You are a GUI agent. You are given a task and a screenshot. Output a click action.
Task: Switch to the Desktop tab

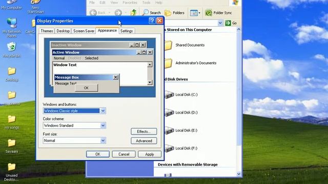click(63, 31)
